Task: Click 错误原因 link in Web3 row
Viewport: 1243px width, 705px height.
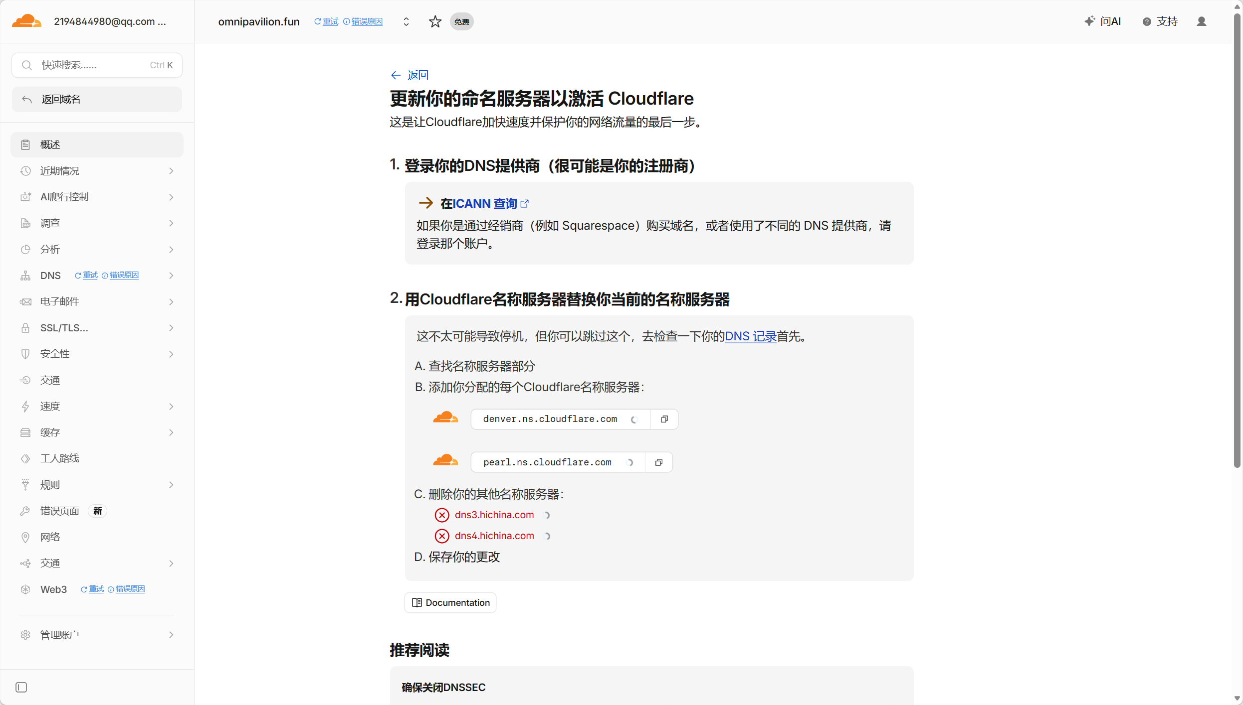Action: click(x=126, y=589)
